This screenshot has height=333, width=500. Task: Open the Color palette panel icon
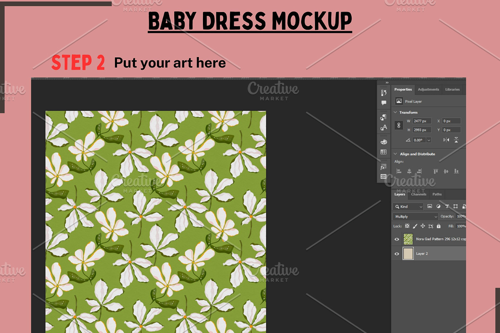pos(384,142)
